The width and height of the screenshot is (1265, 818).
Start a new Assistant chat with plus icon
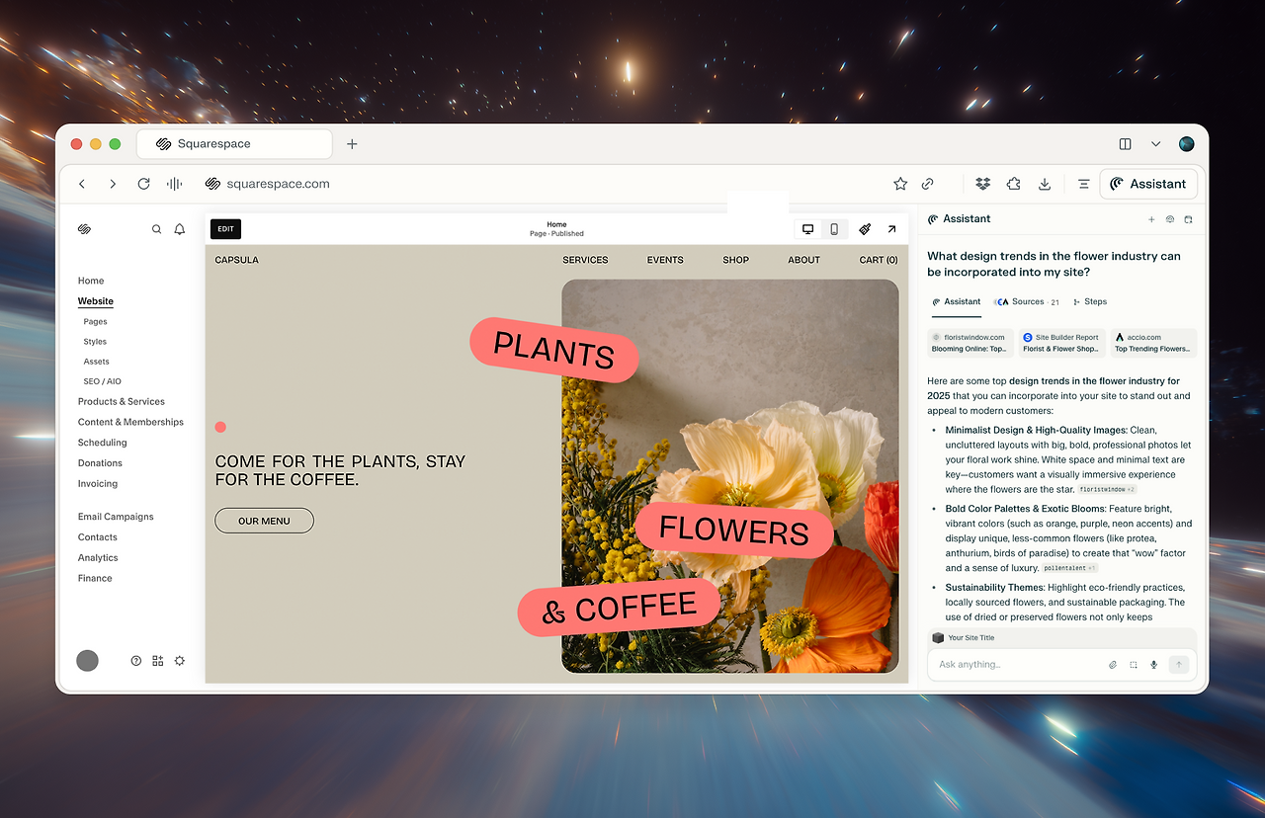[x=1150, y=218]
